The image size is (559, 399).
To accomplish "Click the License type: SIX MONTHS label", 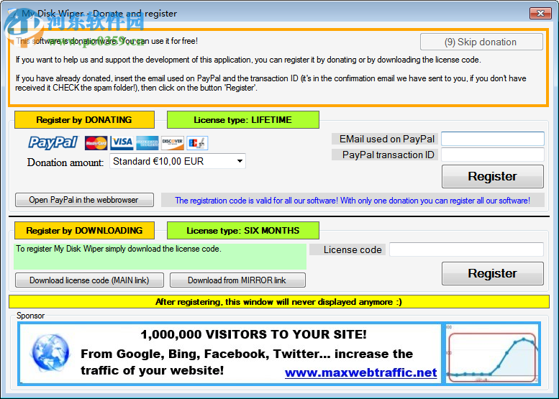I will tap(242, 231).
